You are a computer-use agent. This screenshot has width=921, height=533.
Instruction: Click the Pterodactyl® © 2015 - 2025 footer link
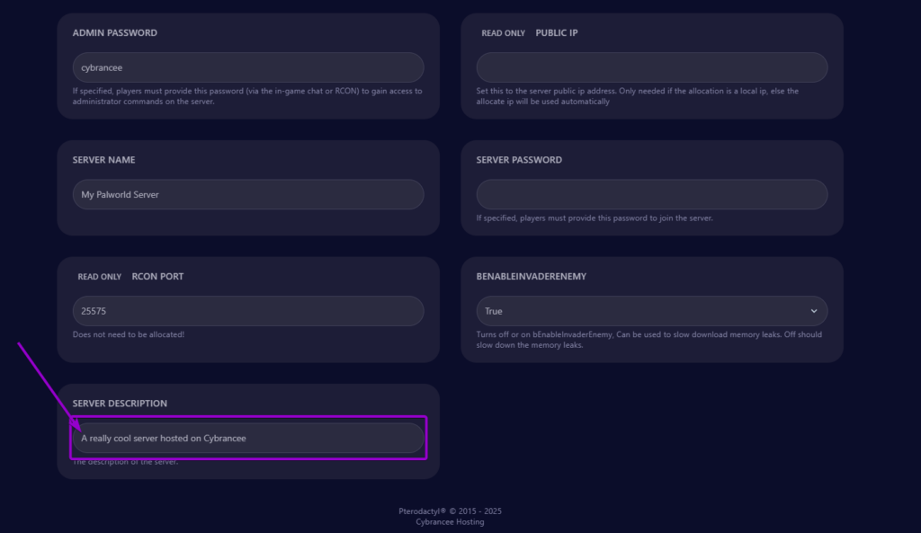click(x=450, y=511)
